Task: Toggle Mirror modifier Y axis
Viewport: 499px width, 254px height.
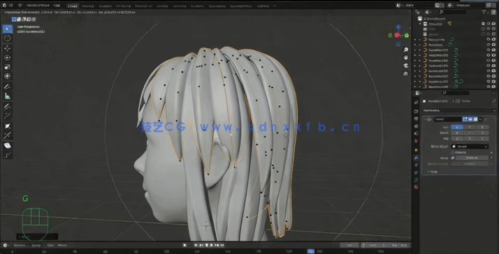Action: [470, 127]
